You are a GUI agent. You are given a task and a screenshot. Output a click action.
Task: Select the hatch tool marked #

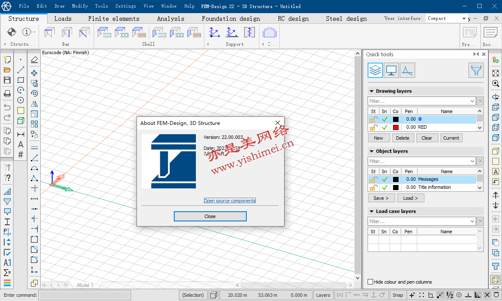click(x=21, y=155)
